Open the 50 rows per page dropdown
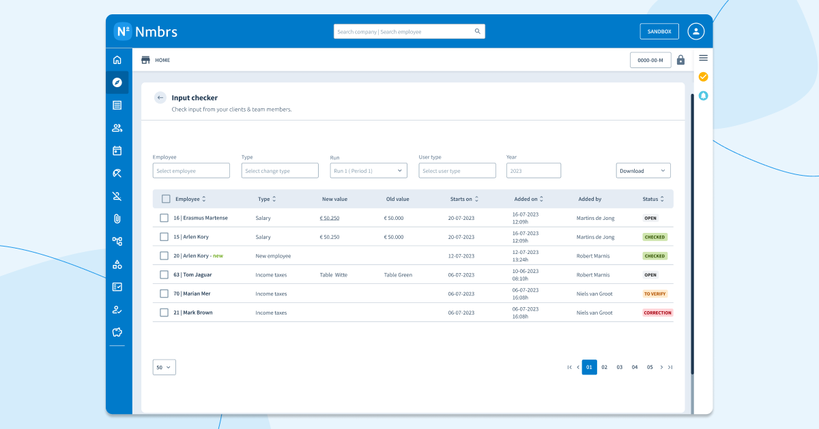 [164, 367]
